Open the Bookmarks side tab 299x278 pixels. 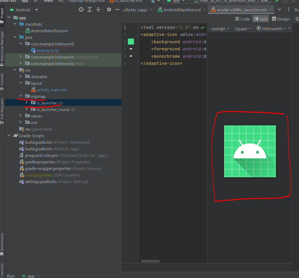pyautogui.click(x=2, y=244)
